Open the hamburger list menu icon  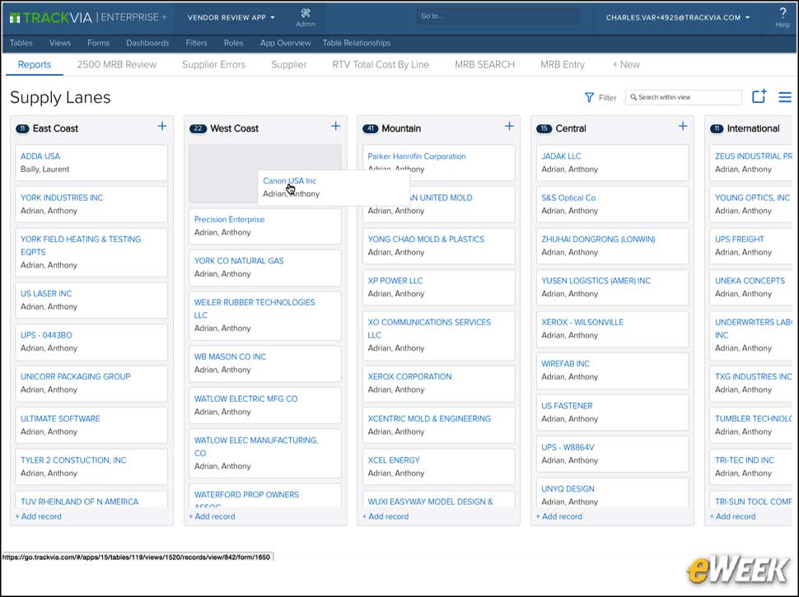785,97
